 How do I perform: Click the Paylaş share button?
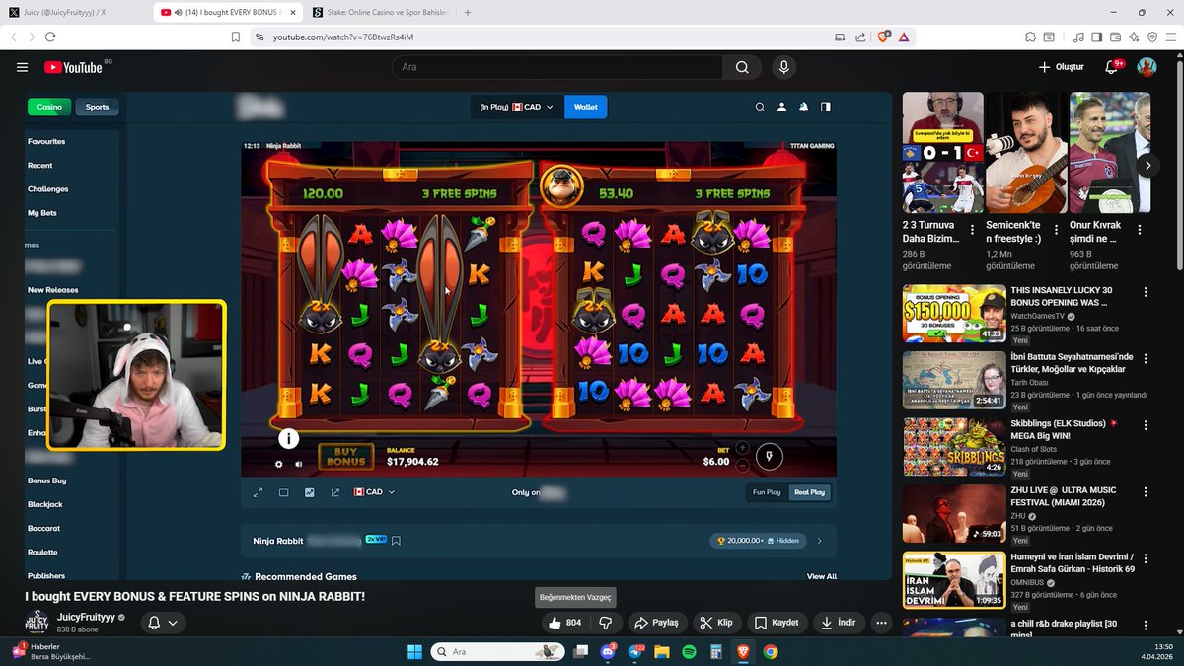click(657, 623)
